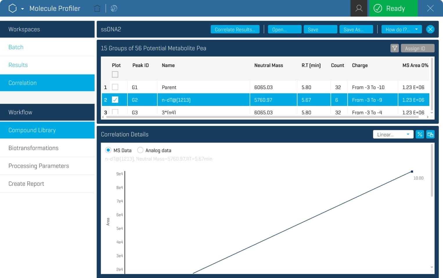Open the user profile icon
This screenshot has height=278, width=443.
click(359, 8)
